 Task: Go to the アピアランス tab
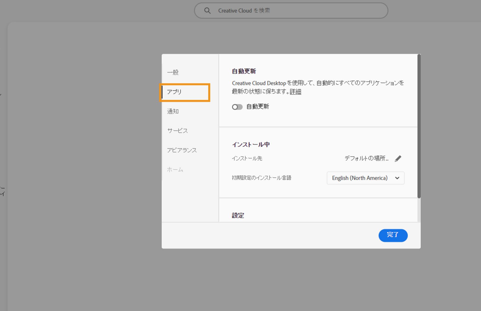coord(182,150)
